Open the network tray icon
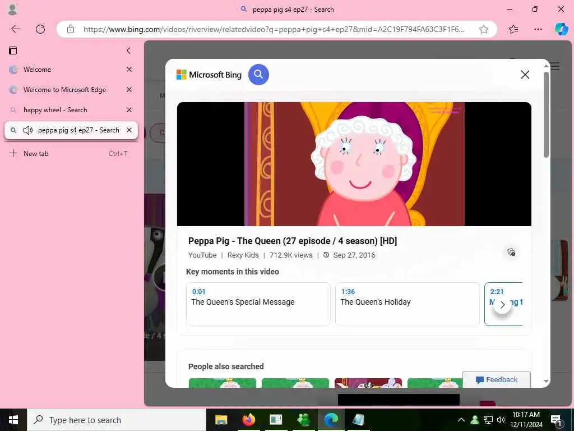Viewport: 574px width, 431px height. pyautogui.click(x=488, y=420)
